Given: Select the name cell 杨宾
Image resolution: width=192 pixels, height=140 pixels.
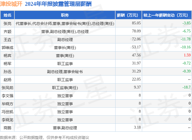Looking at the screenshot, I should tap(7, 56).
